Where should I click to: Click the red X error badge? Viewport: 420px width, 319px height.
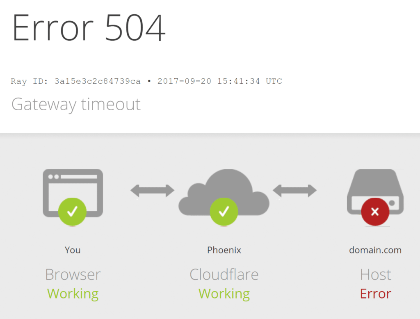point(375,212)
